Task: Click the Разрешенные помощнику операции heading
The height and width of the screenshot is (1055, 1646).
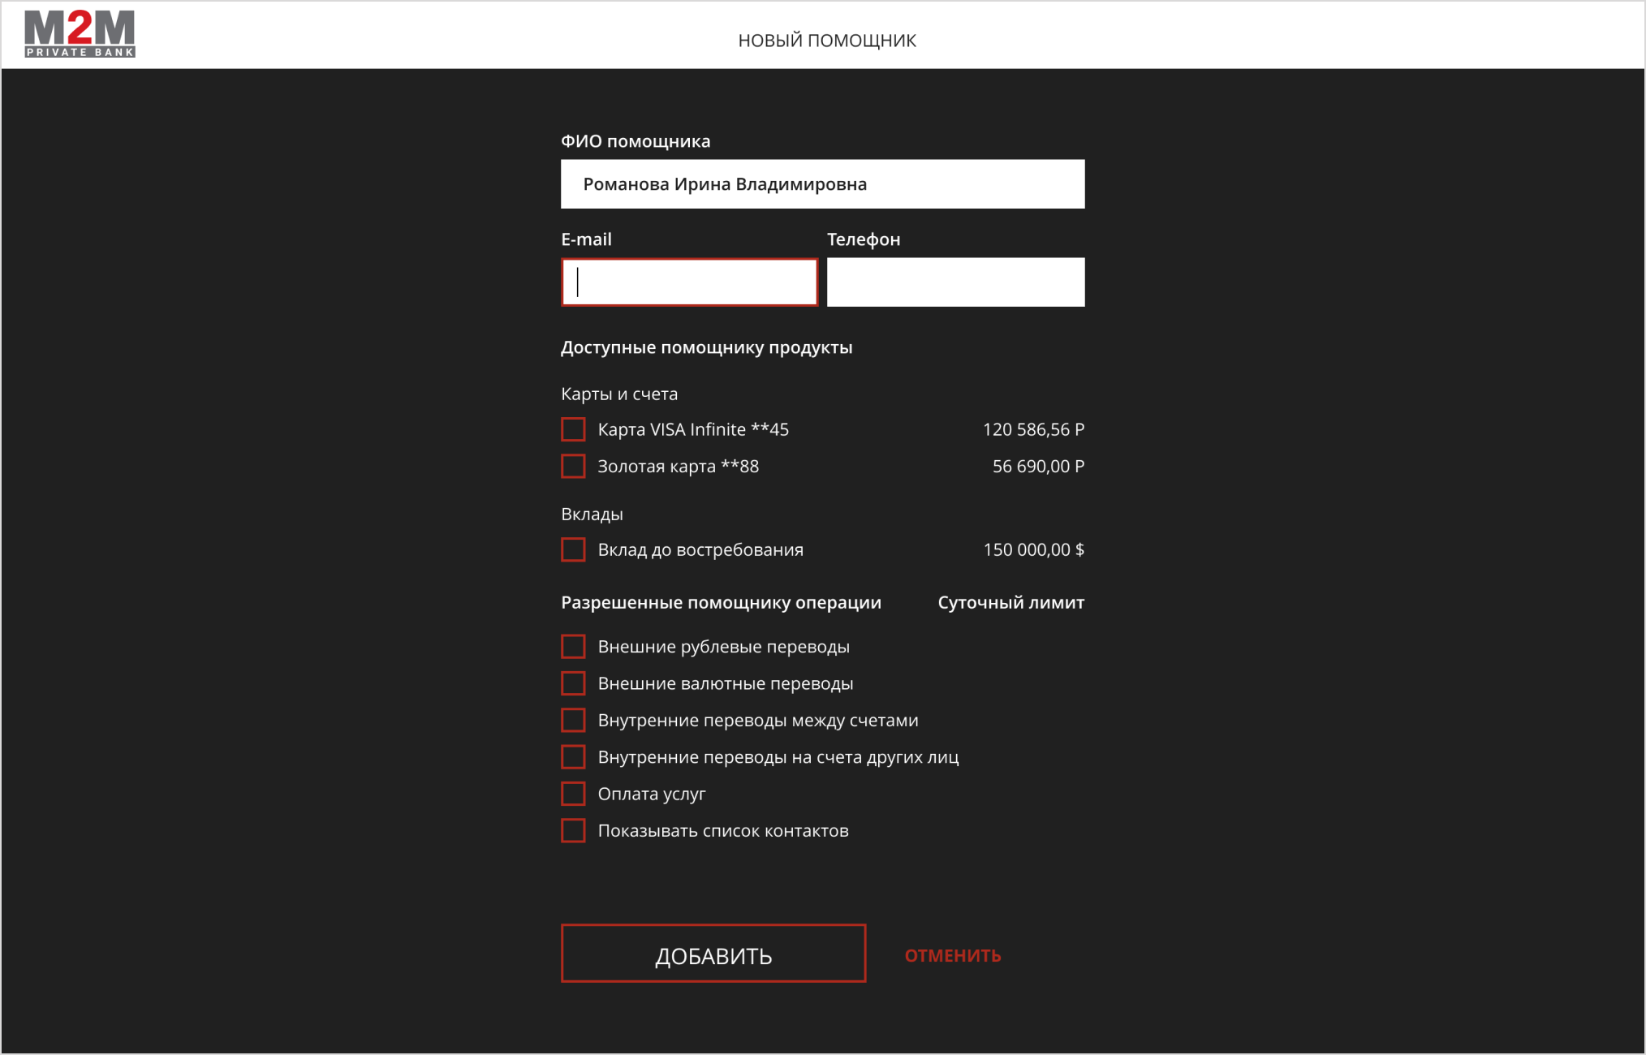Action: 721,603
